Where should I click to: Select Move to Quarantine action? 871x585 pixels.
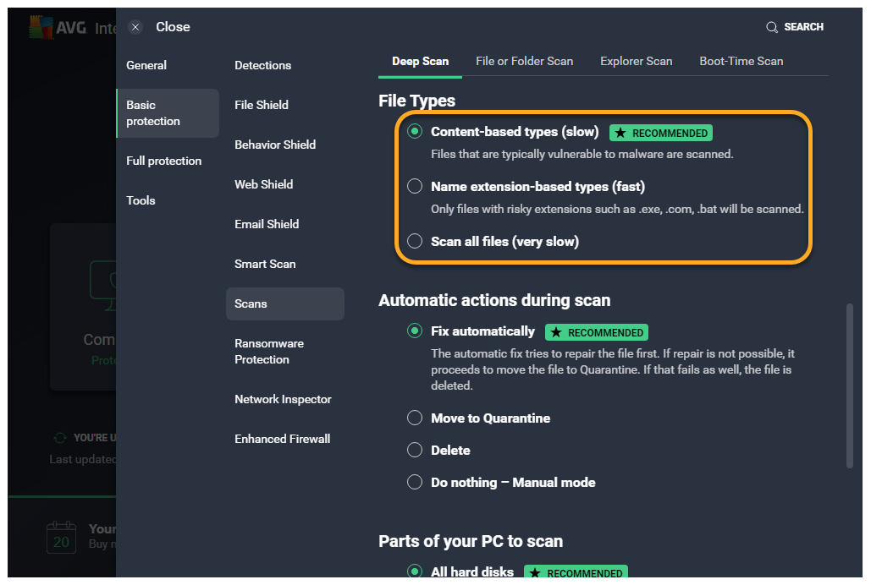pos(415,418)
